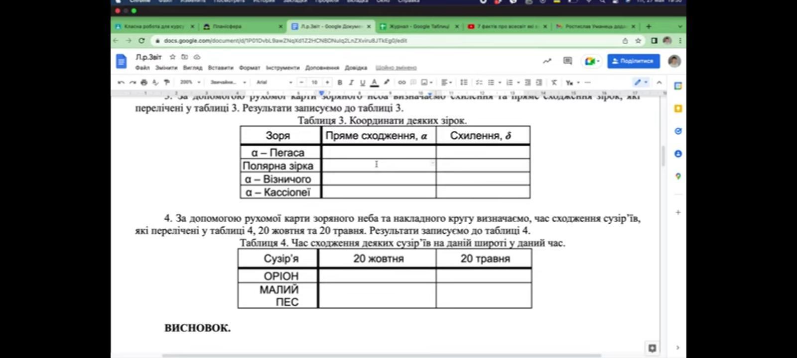Increase paragraph indent
797x358 pixels.
[x=539, y=83]
